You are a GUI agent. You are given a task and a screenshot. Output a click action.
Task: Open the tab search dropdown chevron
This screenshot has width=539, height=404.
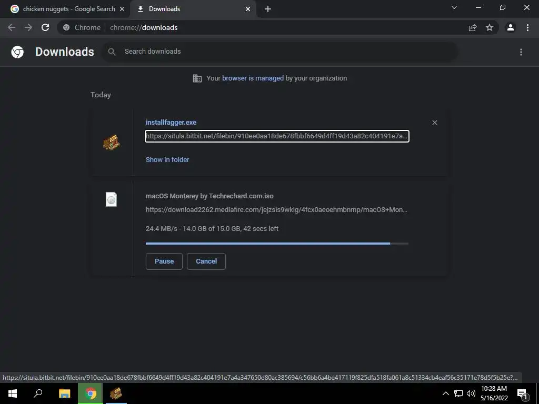click(x=454, y=7)
